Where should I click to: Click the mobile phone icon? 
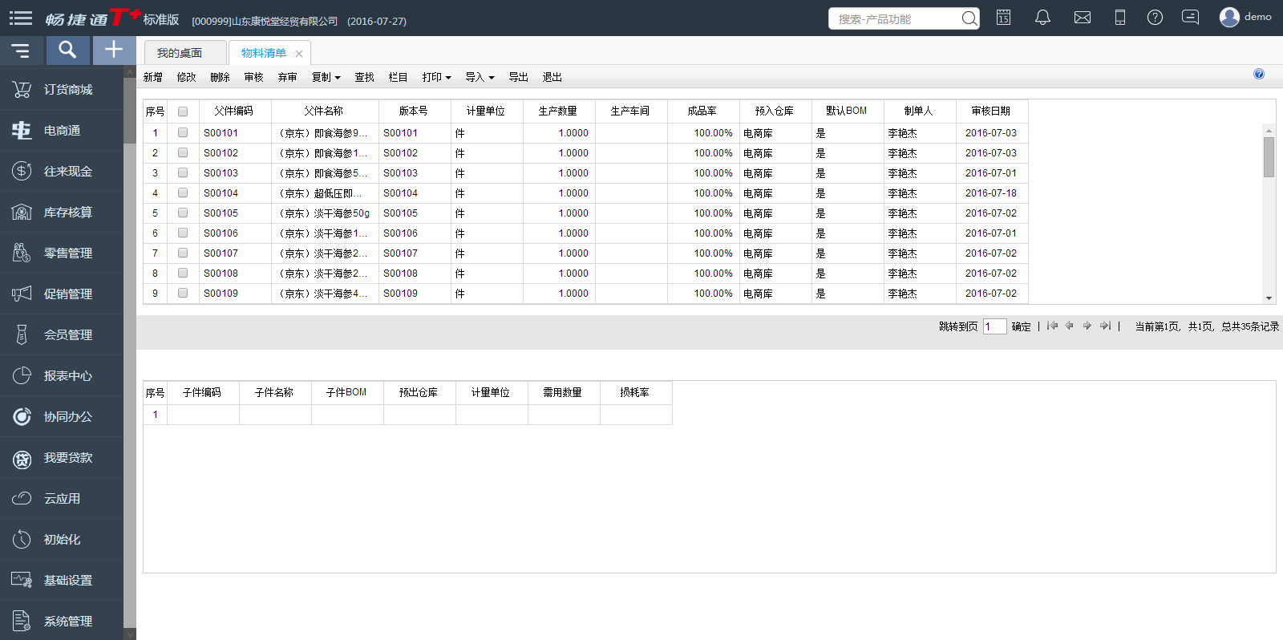1119,18
